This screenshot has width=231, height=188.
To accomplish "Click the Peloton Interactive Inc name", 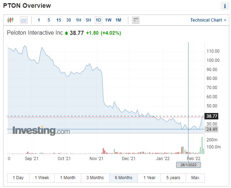I will (35, 33).
